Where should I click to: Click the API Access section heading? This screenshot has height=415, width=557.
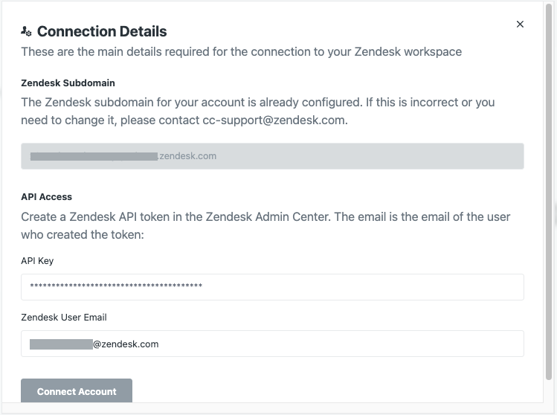46,197
